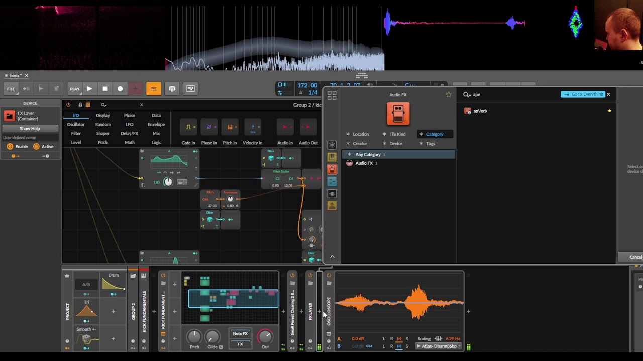Pick the Pitch In module icon
This screenshot has width=643, height=361.
point(230,127)
